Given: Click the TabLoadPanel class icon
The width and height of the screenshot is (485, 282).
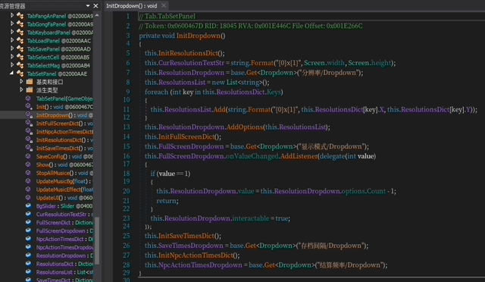Looking at the screenshot, I should click(x=20, y=40).
